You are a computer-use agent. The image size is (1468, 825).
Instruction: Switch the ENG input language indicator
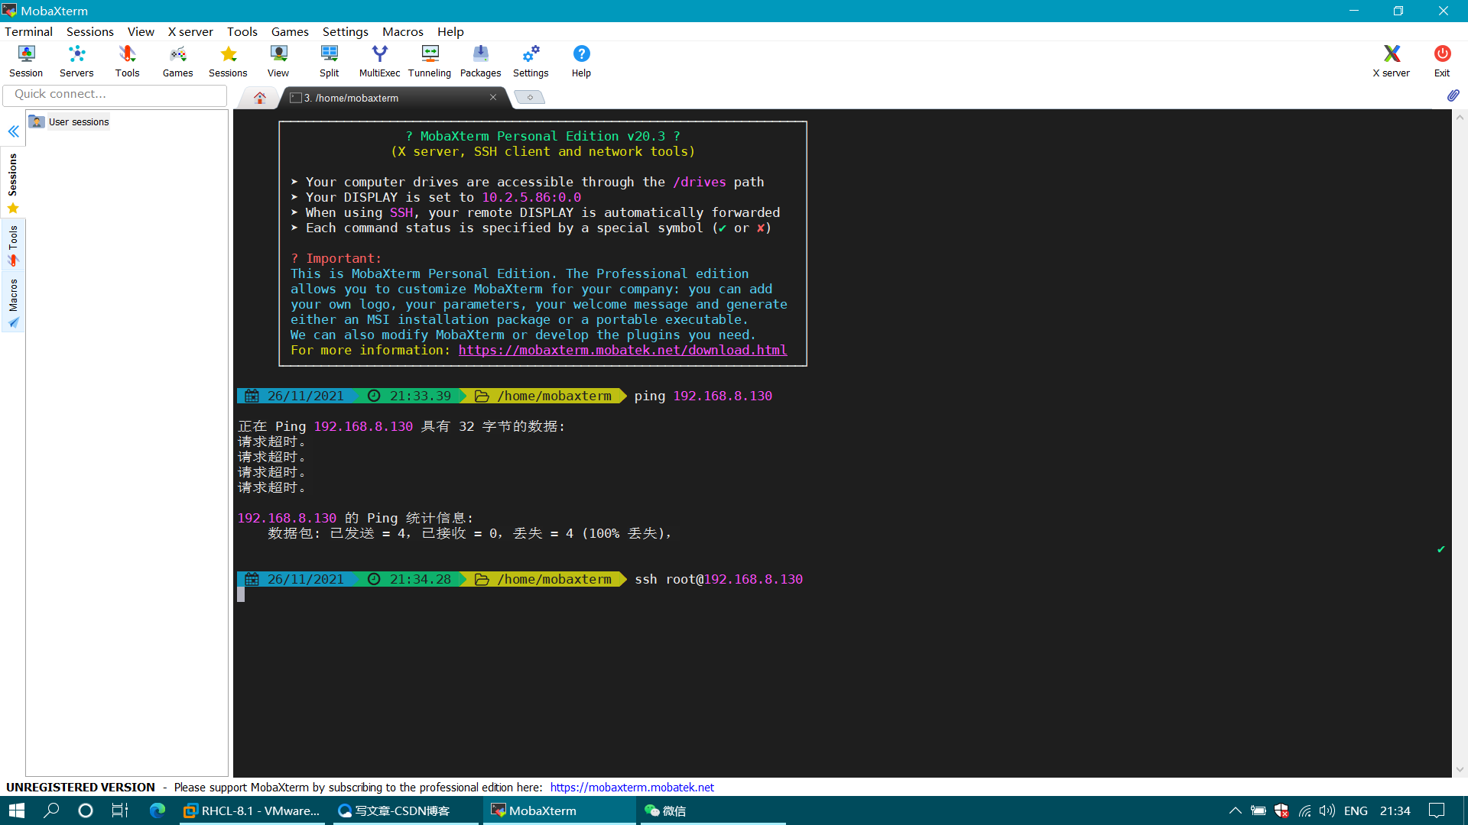click(x=1356, y=810)
